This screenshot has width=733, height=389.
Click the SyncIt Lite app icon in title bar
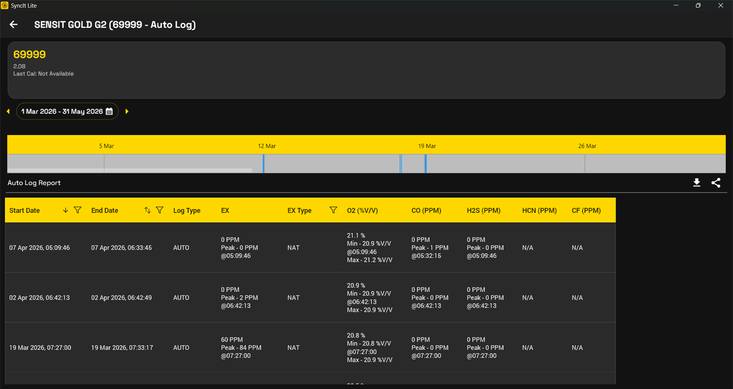click(x=5, y=6)
